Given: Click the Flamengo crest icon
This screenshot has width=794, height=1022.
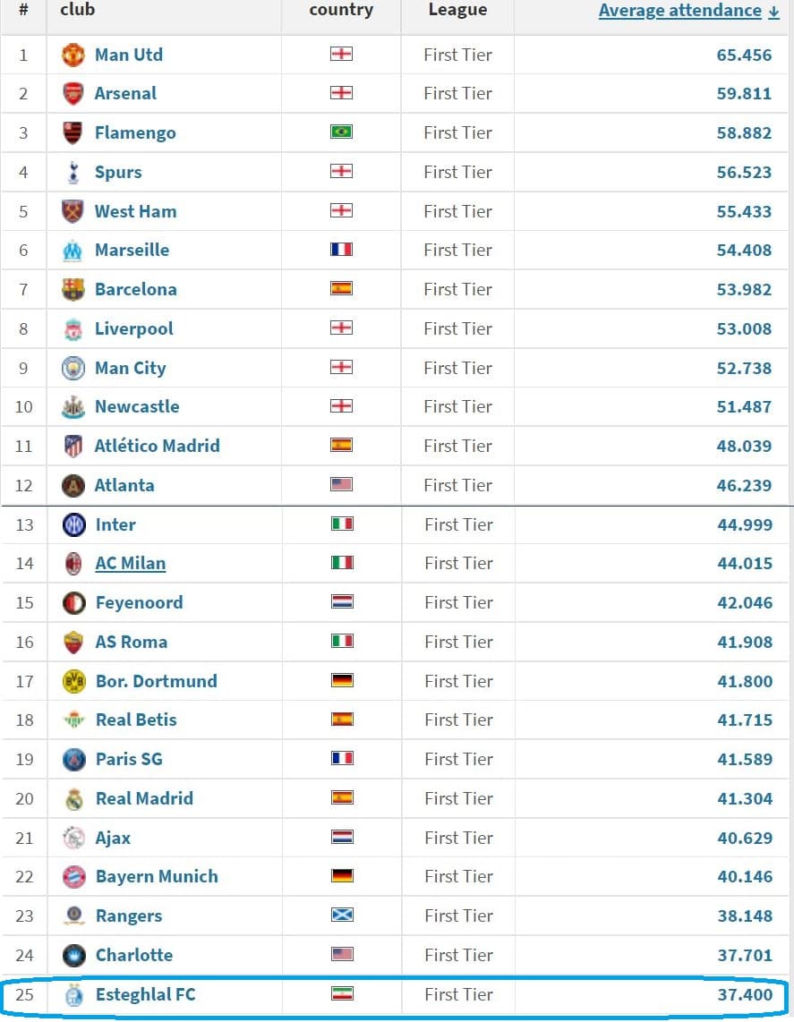Looking at the screenshot, I should [x=73, y=133].
